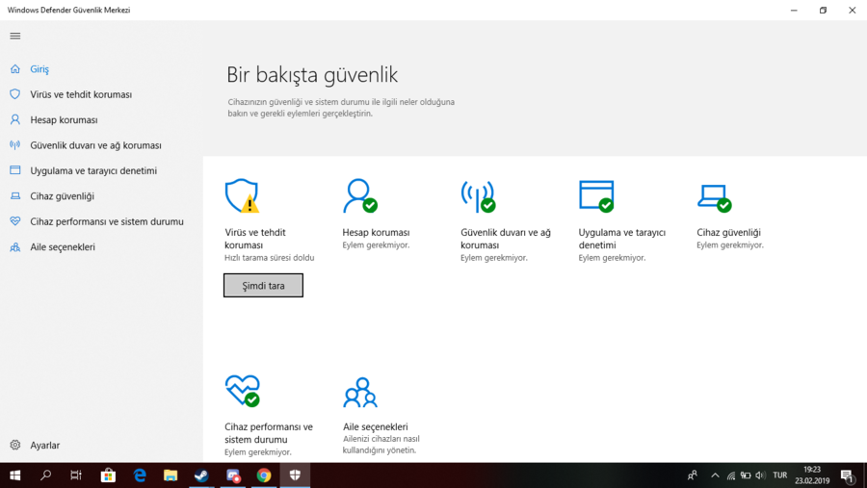Open the large shield warning tile icon
The width and height of the screenshot is (867, 488).
point(242,195)
